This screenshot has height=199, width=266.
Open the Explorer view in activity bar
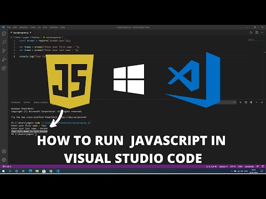(x=4, y=34)
